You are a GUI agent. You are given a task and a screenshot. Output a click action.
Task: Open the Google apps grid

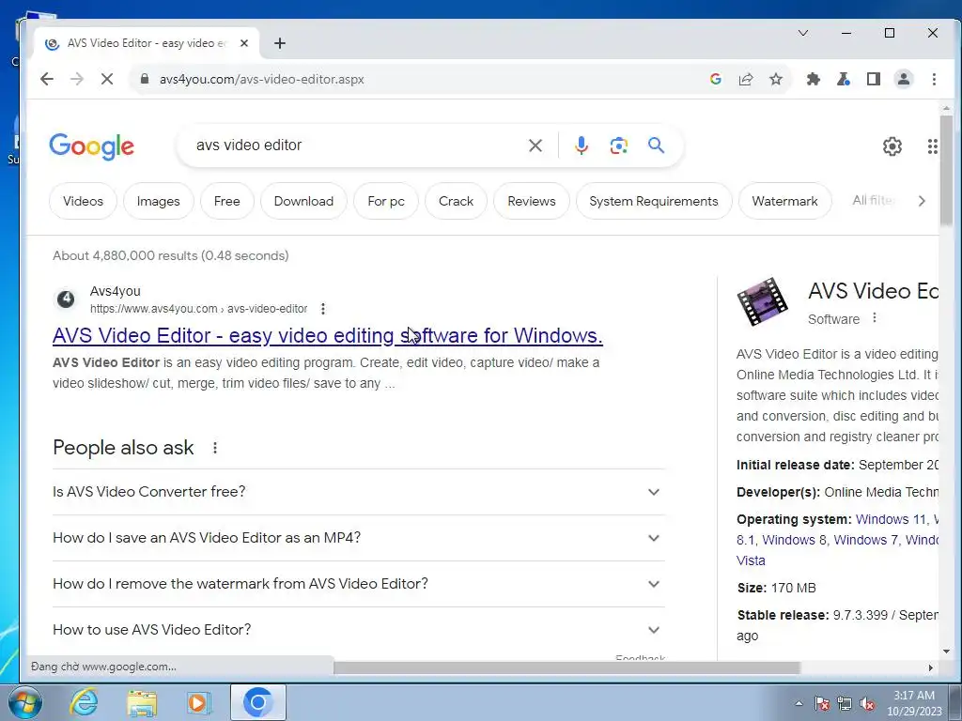933,146
